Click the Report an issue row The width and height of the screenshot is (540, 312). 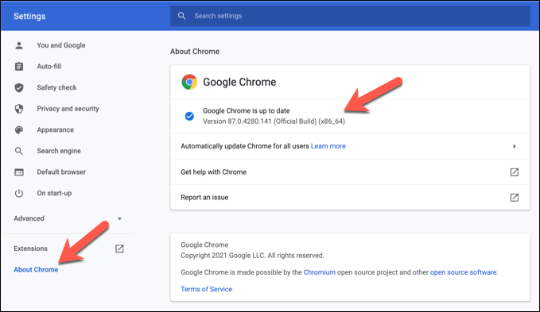tap(350, 198)
